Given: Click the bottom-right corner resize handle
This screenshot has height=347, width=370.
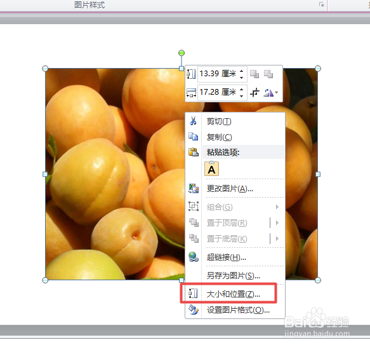Looking at the screenshot, I should [x=318, y=280].
